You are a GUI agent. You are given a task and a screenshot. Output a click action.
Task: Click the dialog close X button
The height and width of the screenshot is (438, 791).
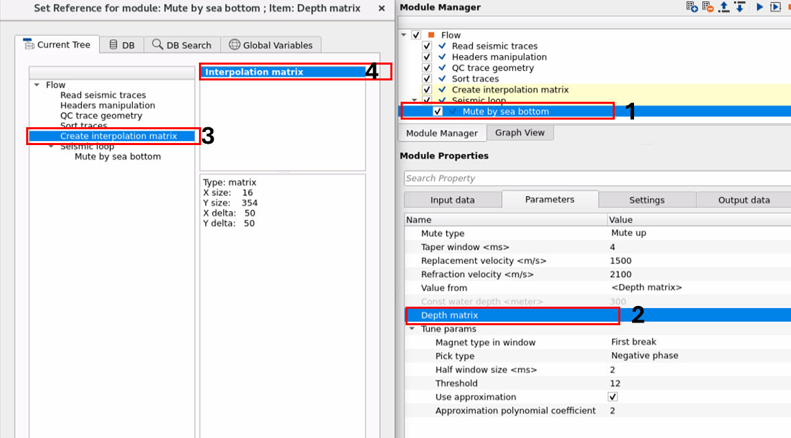382,9
